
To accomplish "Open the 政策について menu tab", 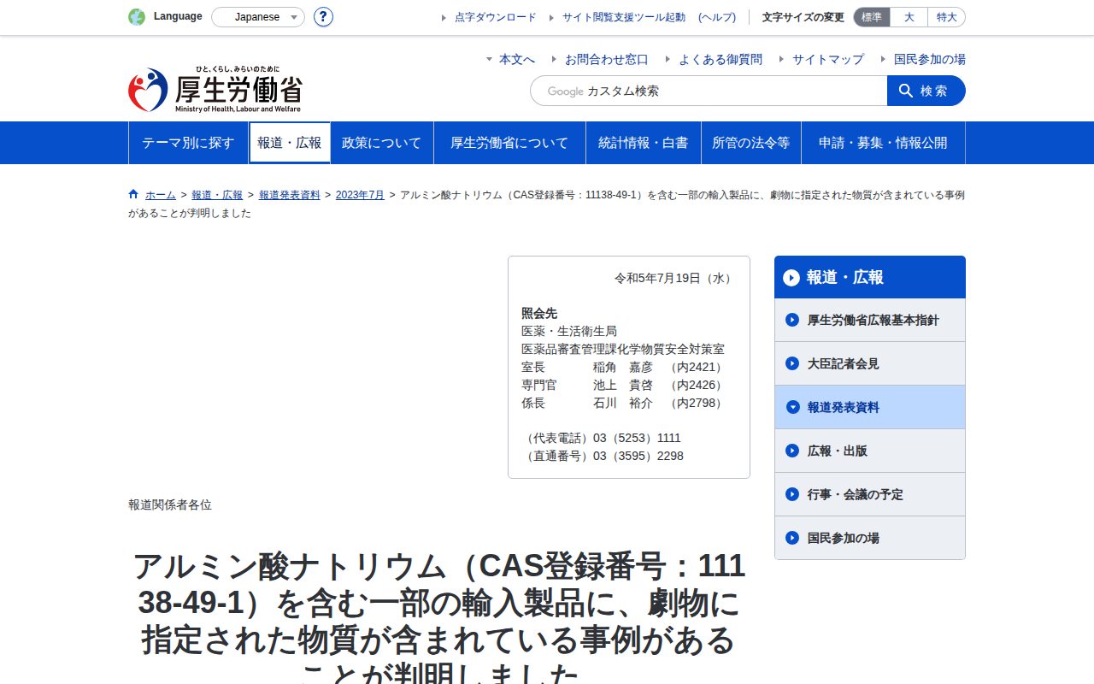I will coord(382,143).
